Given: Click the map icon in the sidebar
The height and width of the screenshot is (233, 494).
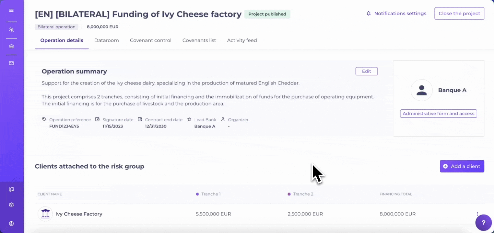Looking at the screenshot, I should pos(11,189).
